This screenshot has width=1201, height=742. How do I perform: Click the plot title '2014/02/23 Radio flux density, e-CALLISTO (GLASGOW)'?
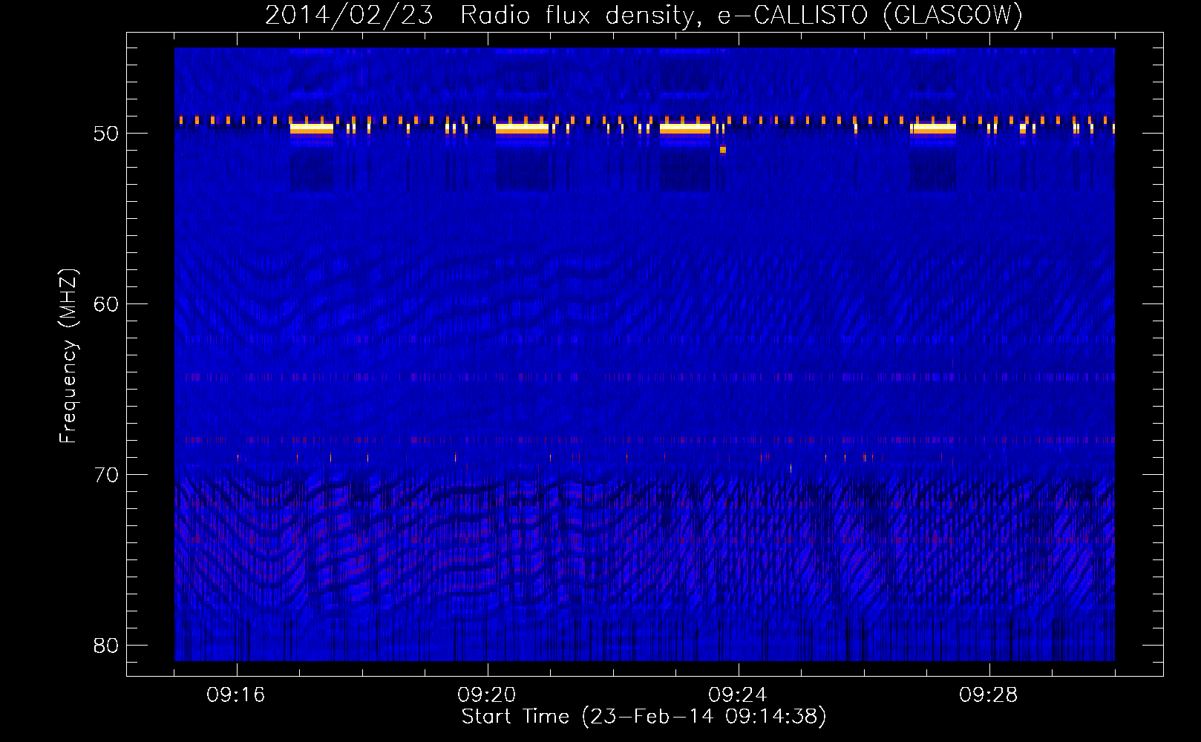click(644, 15)
